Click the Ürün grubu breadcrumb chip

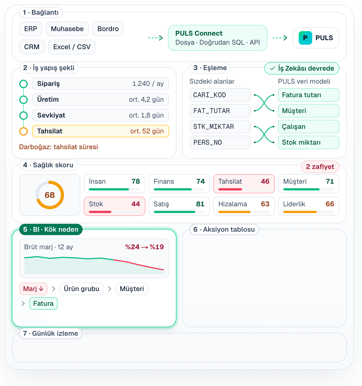82,289
